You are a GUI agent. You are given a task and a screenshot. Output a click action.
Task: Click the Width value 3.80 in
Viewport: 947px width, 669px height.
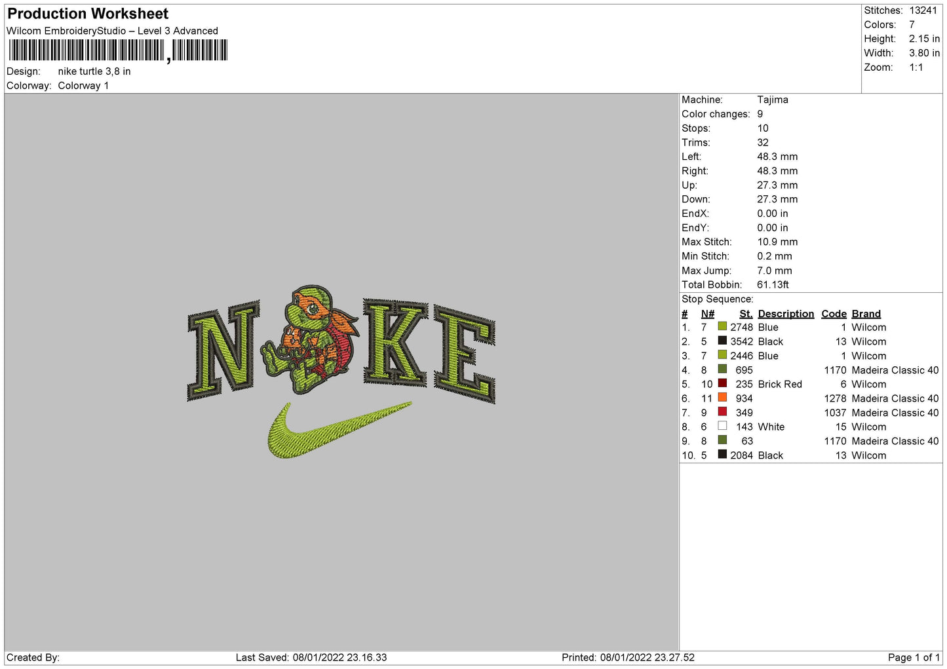[924, 53]
